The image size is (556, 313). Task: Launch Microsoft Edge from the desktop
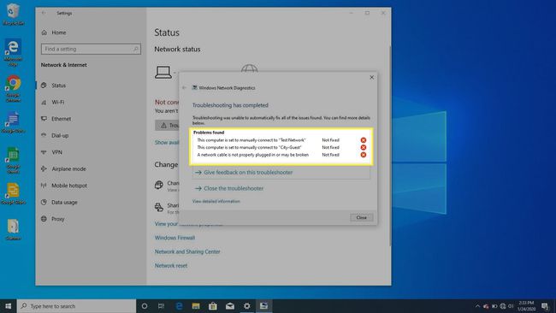pos(13,52)
